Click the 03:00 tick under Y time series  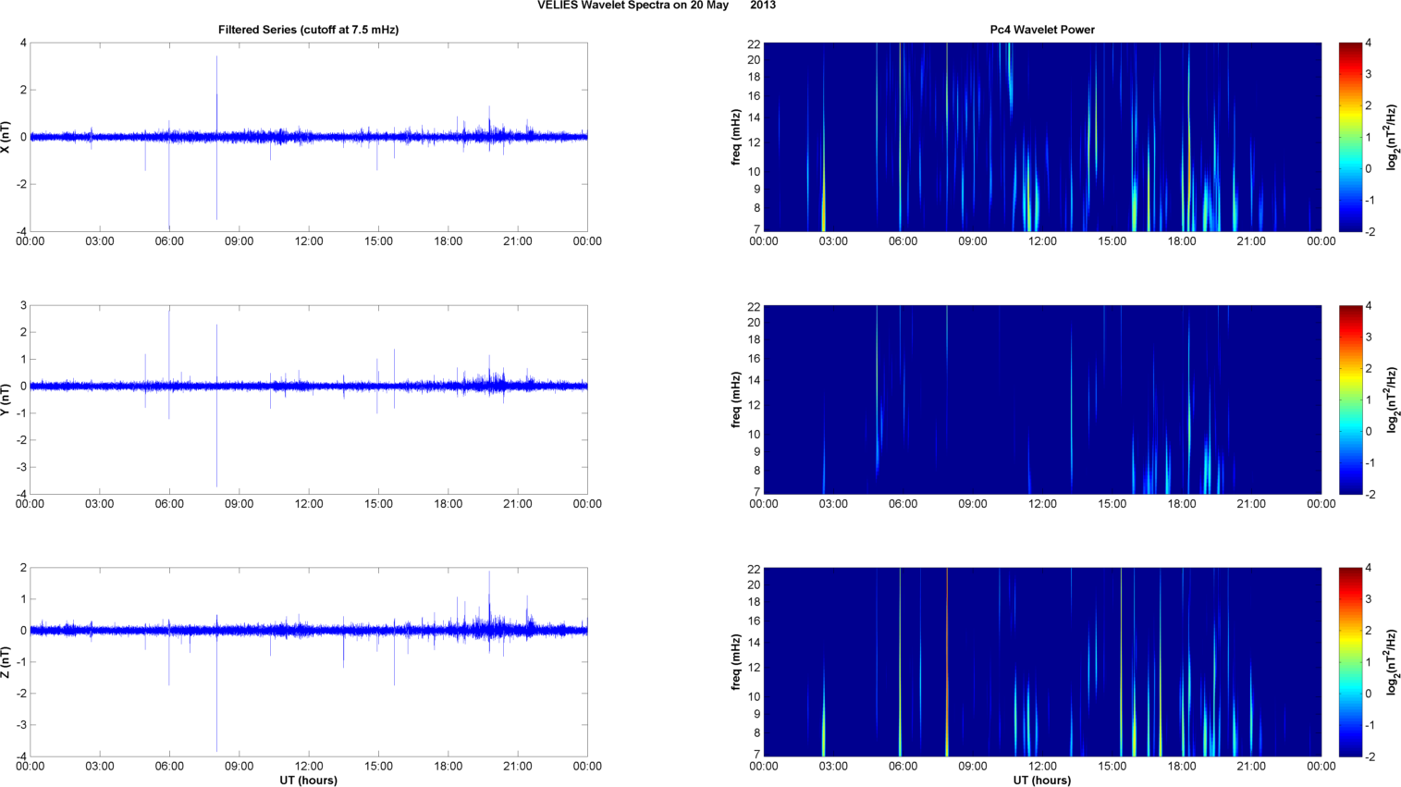pyautogui.click(x=100, y=504)
